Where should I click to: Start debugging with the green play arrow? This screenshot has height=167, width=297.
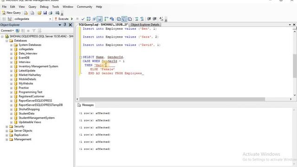72,19
